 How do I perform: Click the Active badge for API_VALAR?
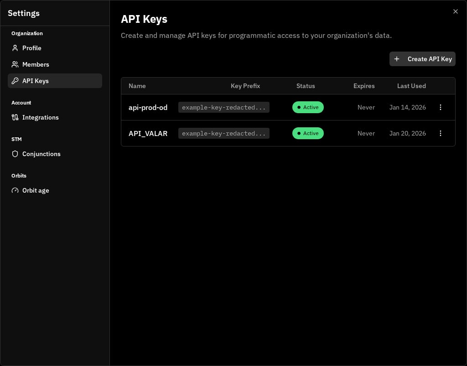(x=308, y=133)
